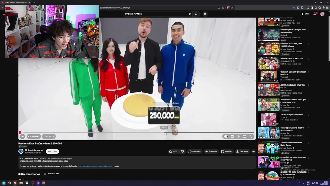Adjust the video volume slider

[x=35, y=136]
